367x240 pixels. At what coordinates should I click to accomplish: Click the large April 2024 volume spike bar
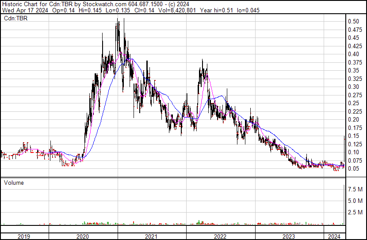[344, 205]
